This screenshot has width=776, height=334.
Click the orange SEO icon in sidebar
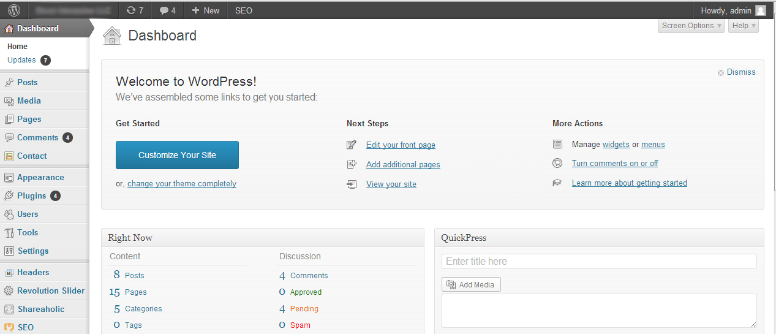9,327
